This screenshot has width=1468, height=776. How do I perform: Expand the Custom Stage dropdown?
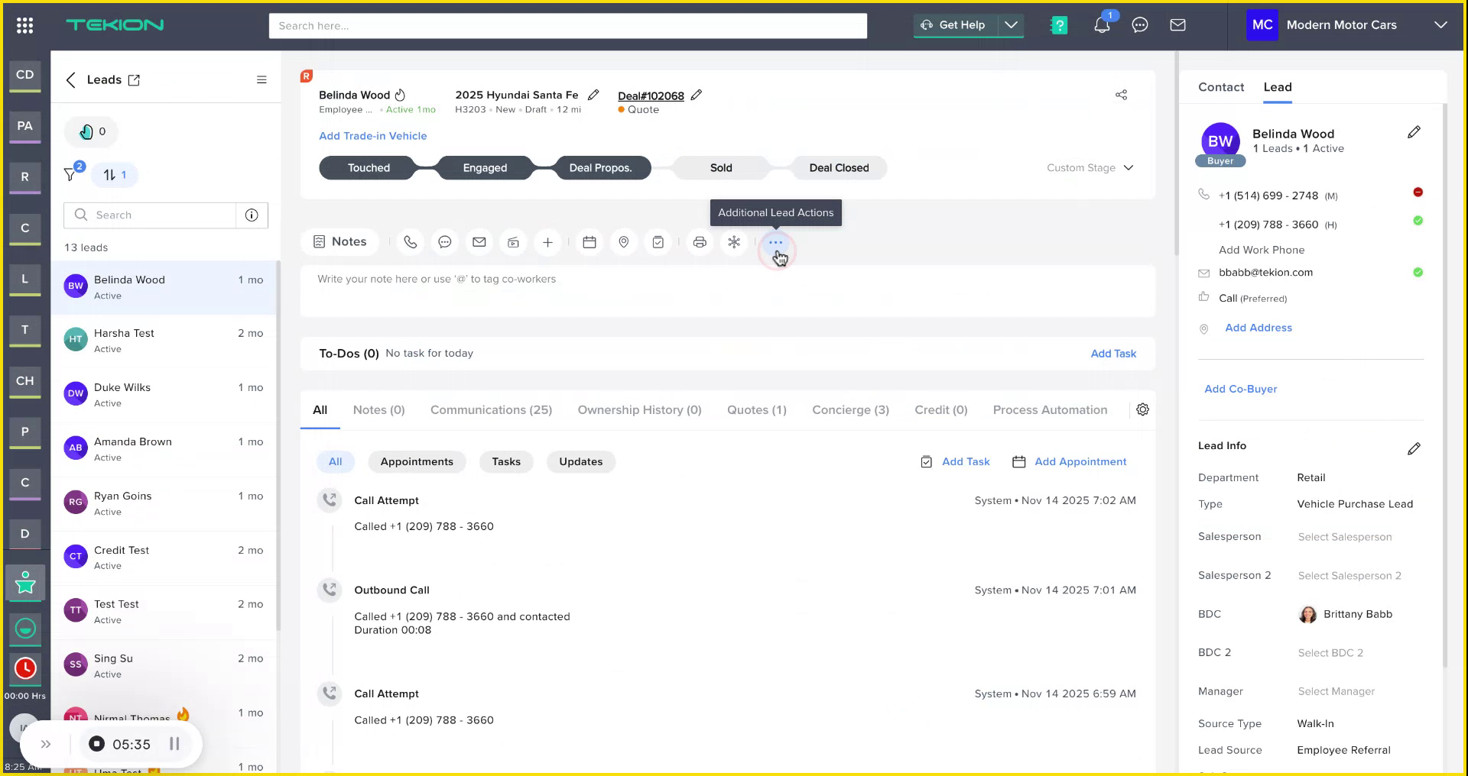(x=1089, y=168)
